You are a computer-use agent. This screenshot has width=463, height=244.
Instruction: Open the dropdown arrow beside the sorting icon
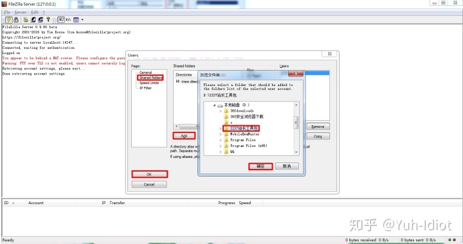(x=82, y=20)
